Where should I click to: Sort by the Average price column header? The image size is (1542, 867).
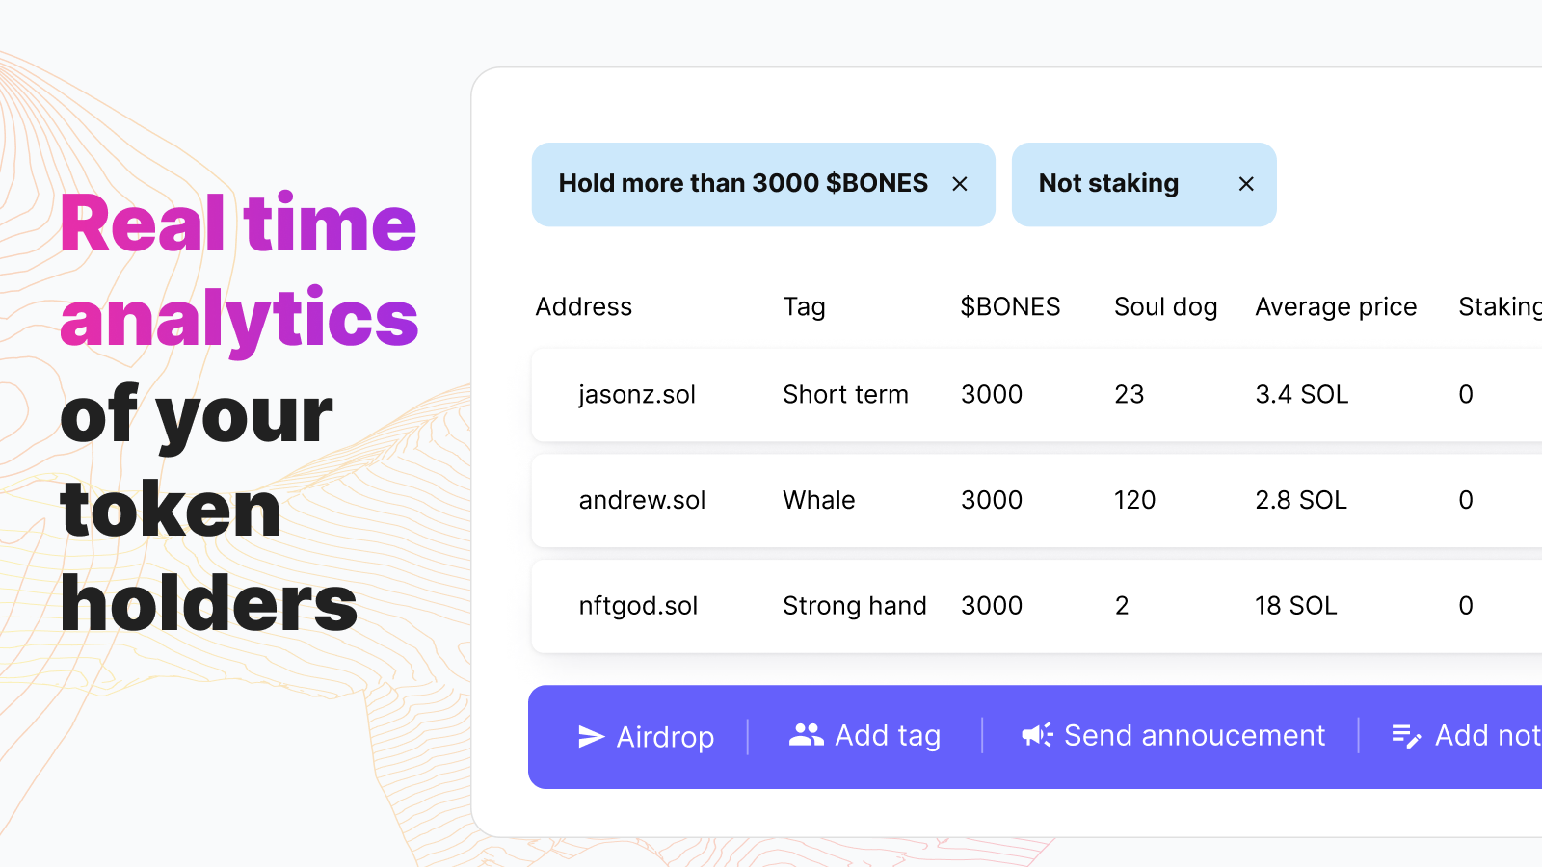1336,306
